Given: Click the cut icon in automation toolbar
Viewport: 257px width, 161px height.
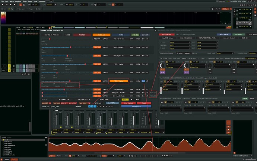Looking at the screenshot, I should click(130, 156).
